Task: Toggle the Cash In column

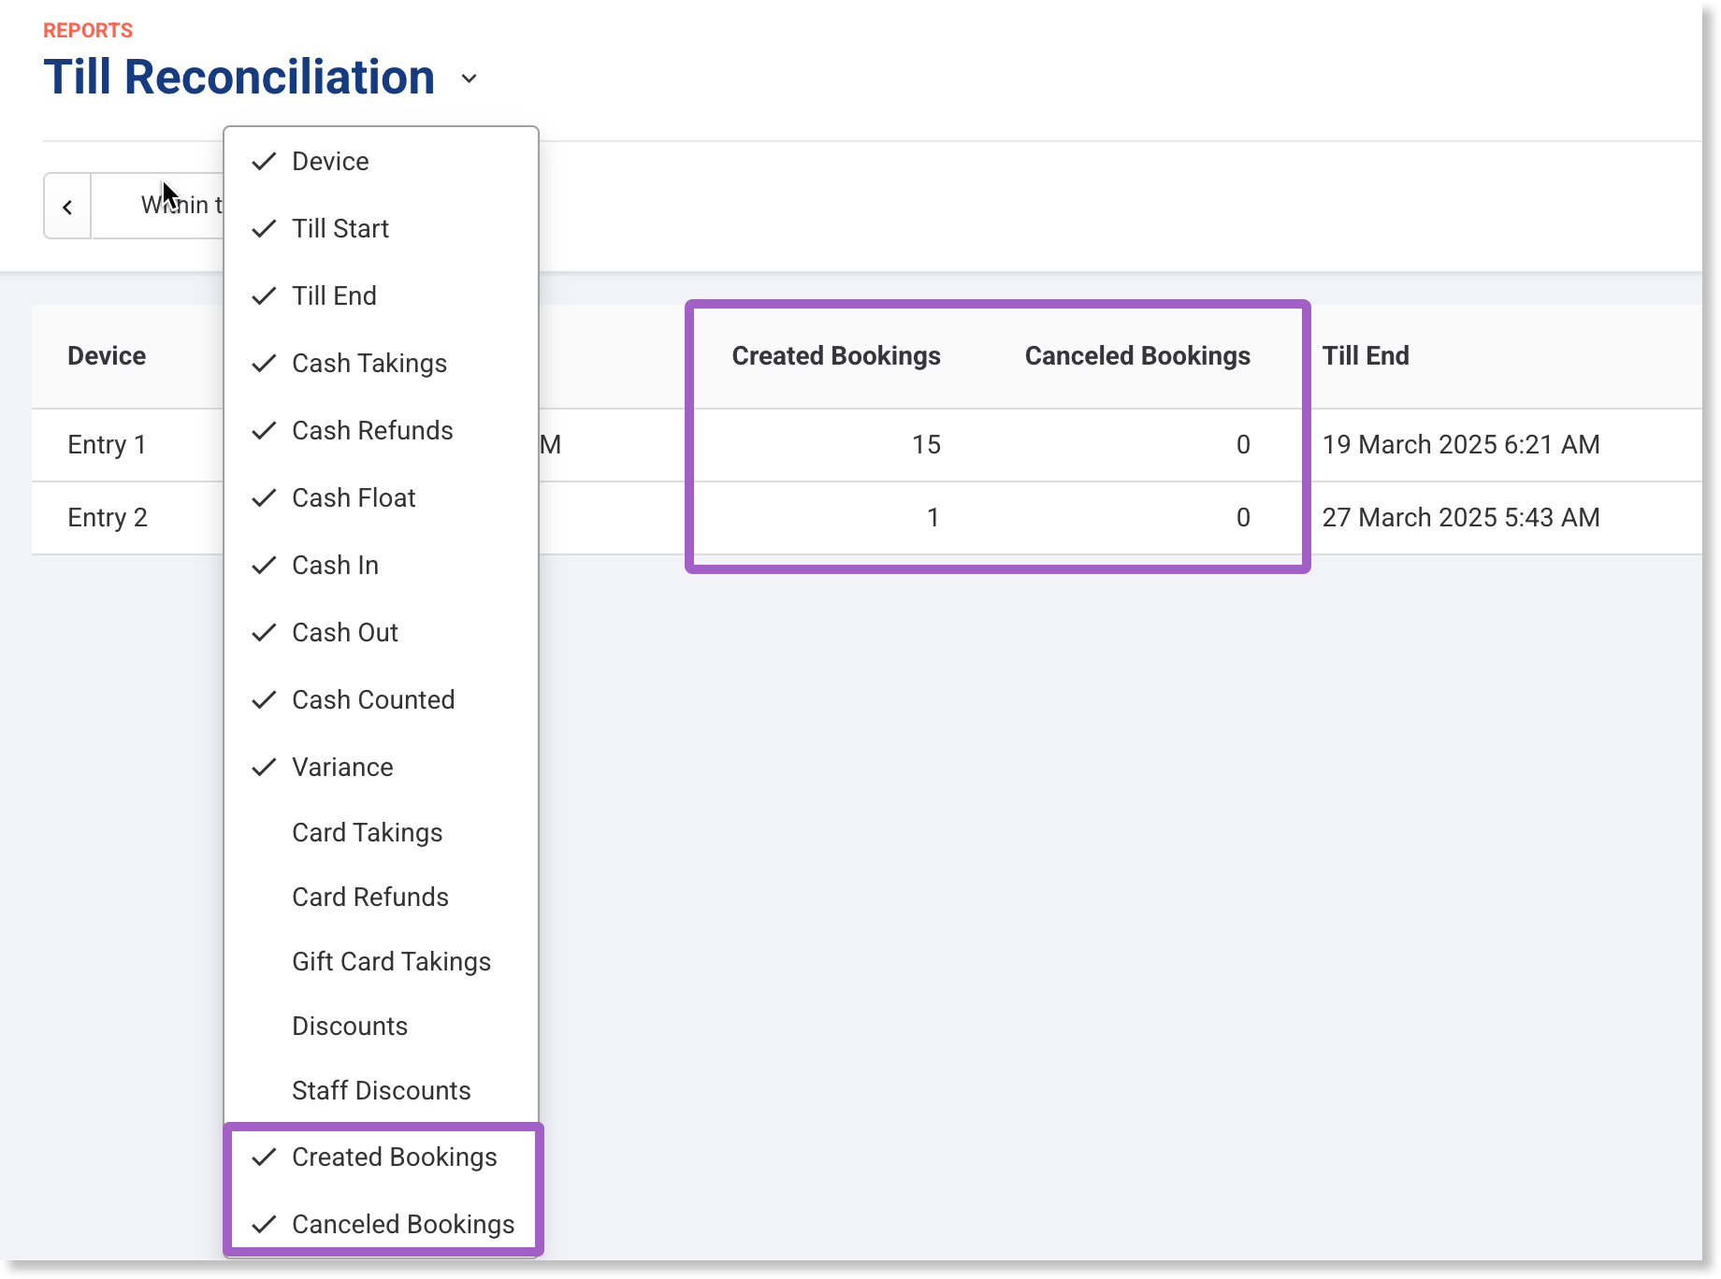Action: pyautogui.click(x=335, y=566)
